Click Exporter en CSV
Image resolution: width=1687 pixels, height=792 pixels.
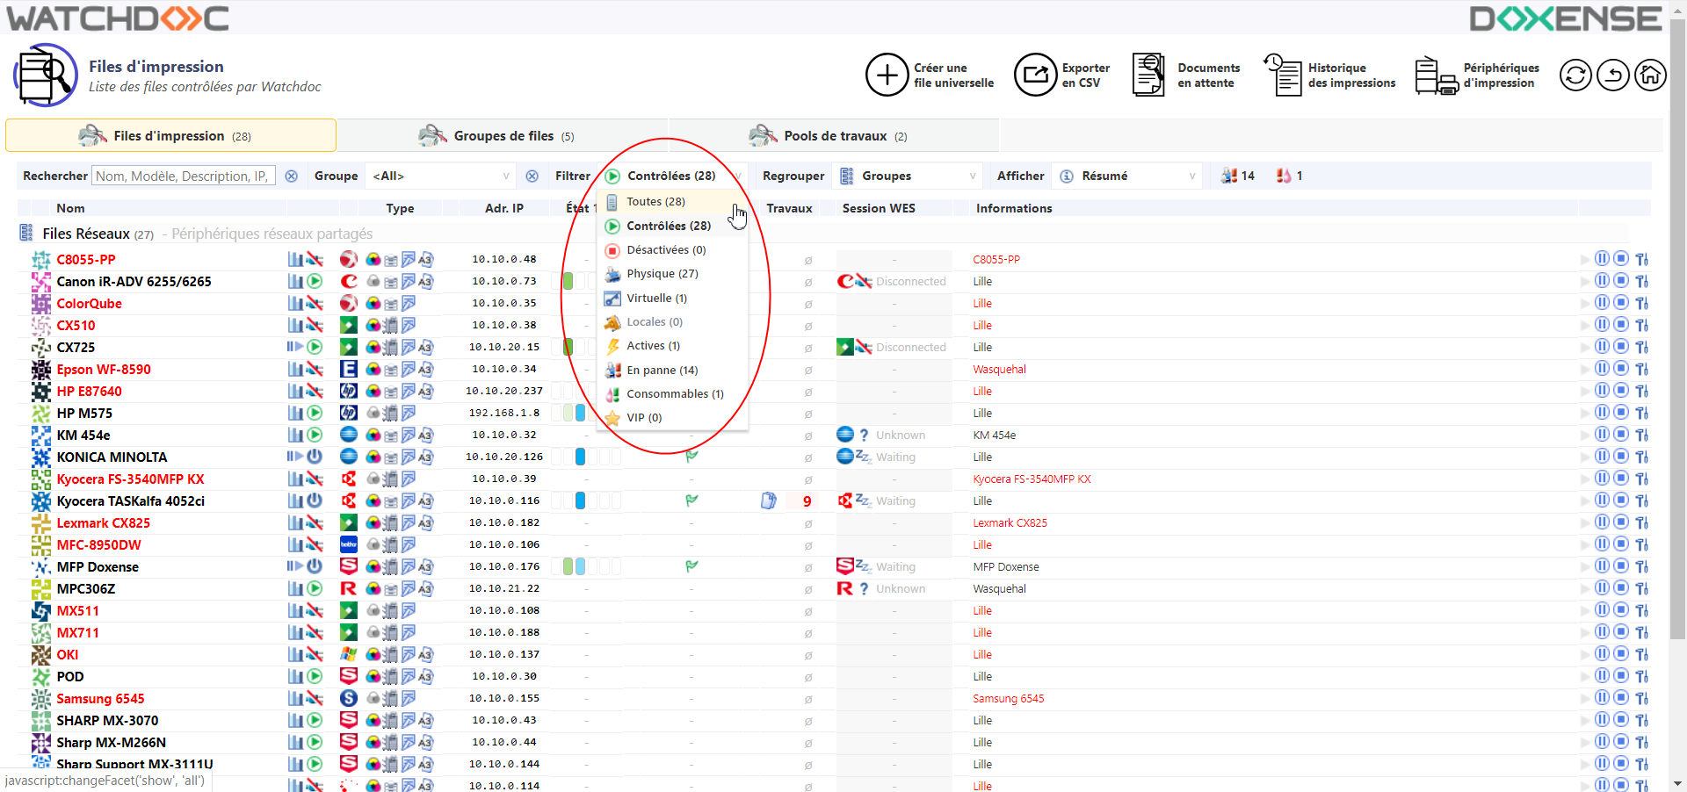pyautogui.click(x=1062, y=76)
